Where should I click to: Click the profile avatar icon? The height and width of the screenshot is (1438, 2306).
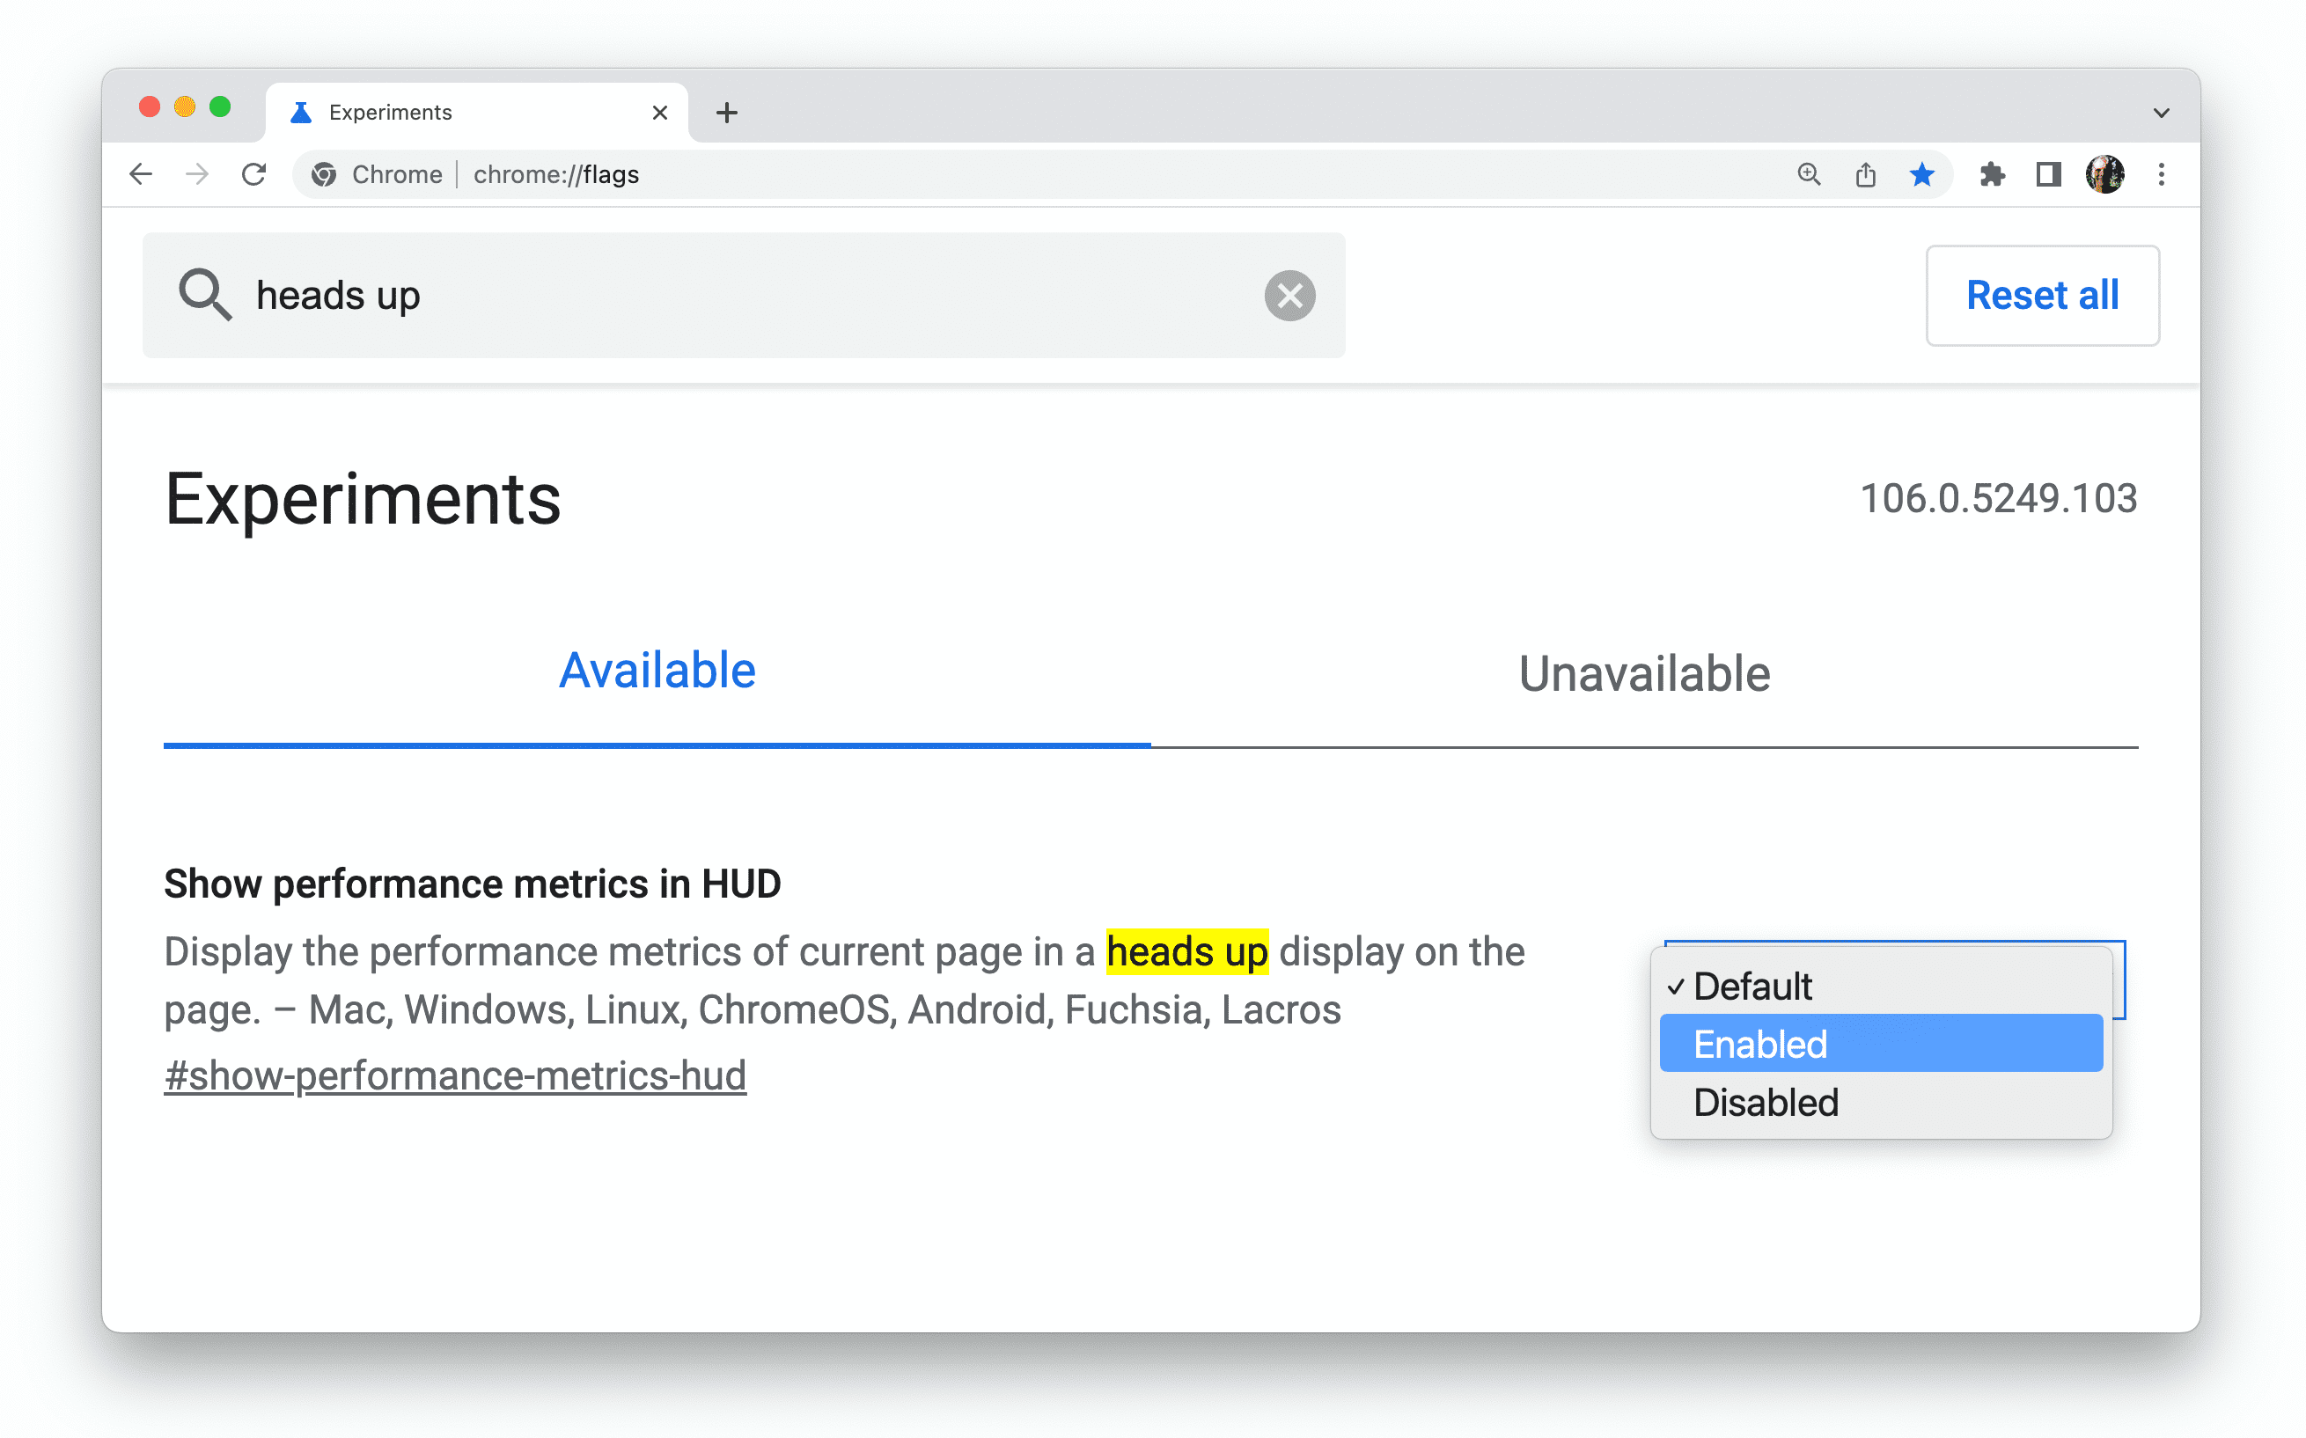tap(2104, 172)
